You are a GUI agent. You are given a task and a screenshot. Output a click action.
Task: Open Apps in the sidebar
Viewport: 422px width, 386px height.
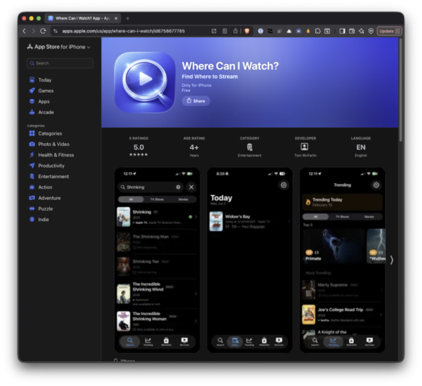click(x=39, y=102)
